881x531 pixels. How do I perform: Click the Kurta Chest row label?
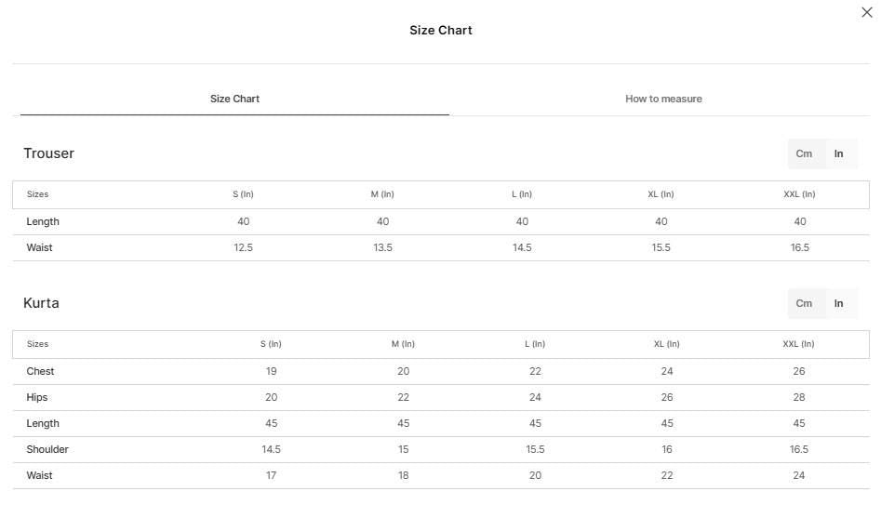(40, 371)
